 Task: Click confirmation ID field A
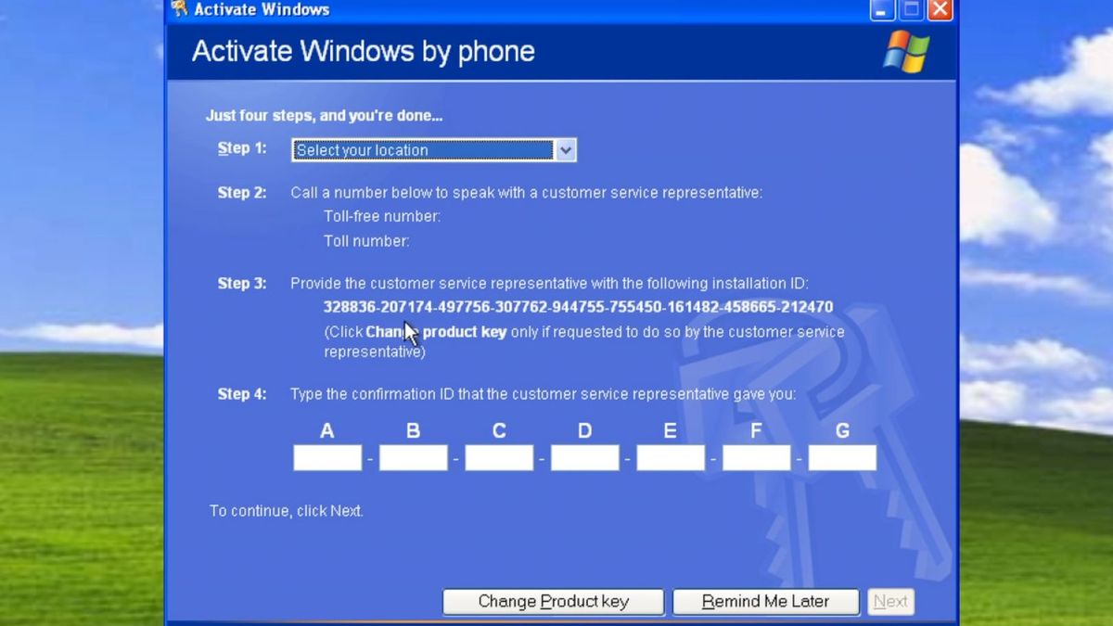click(327, 457)
